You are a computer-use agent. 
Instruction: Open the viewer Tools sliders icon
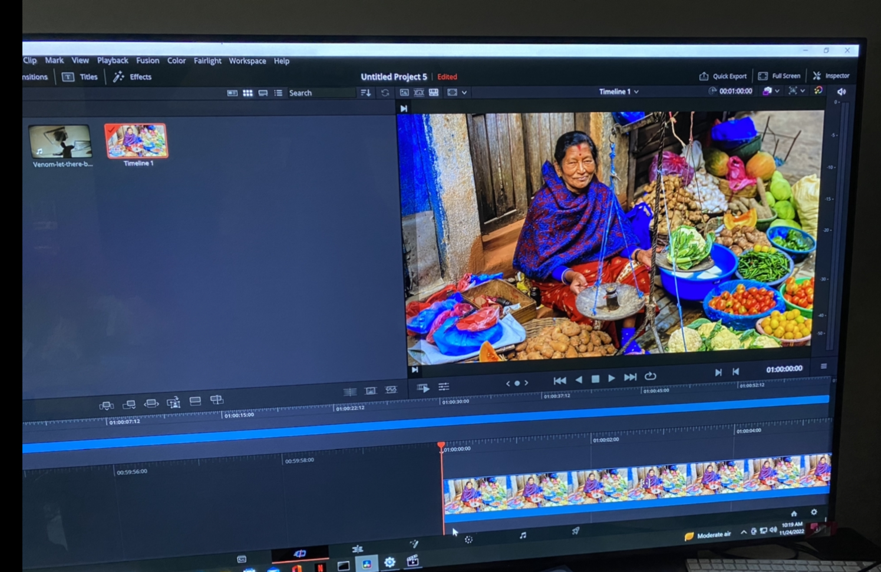[x=444, y=386]
